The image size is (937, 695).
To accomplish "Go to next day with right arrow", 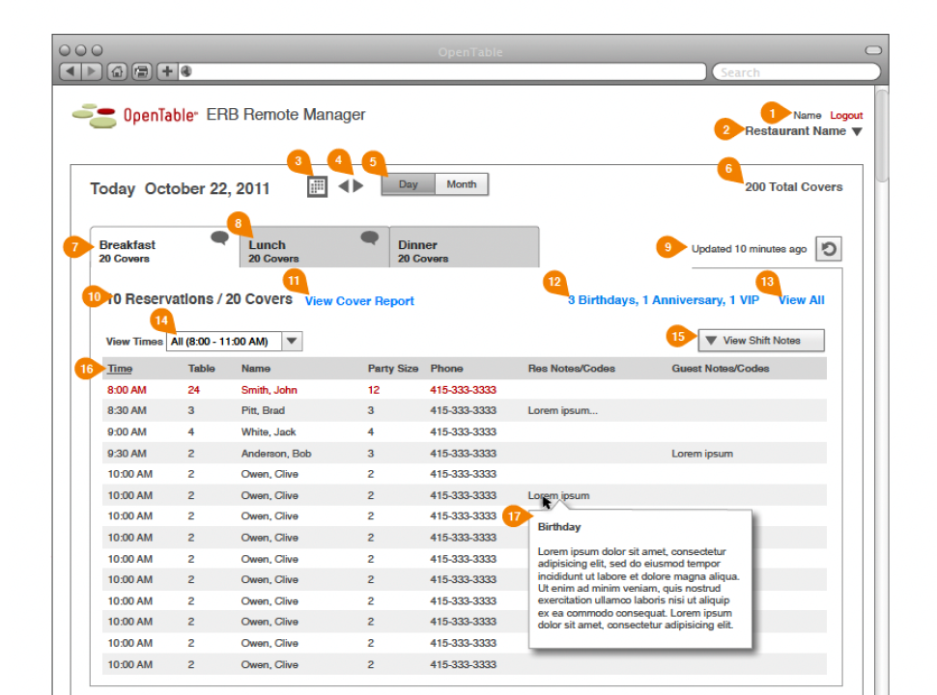I will tap(359, 186).
